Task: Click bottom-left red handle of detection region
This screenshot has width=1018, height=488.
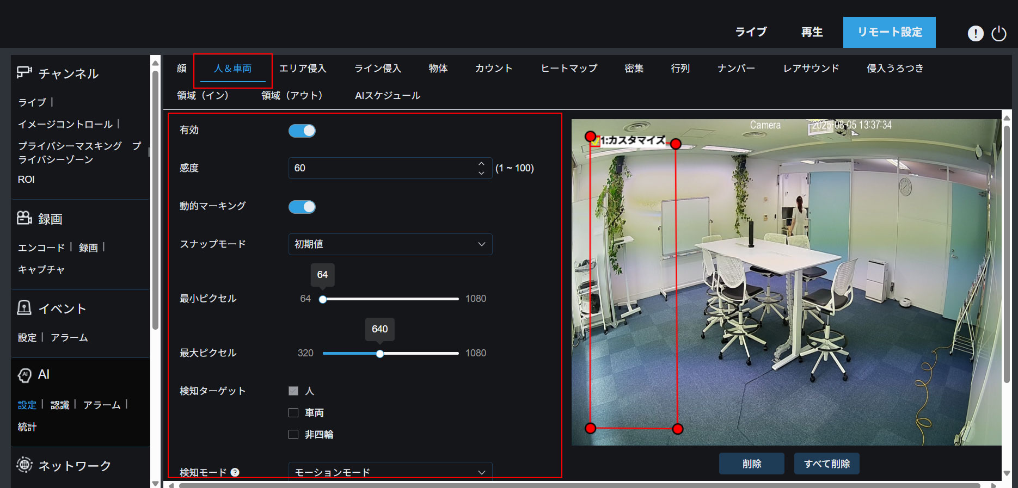Action: click(x=590, y=428)
